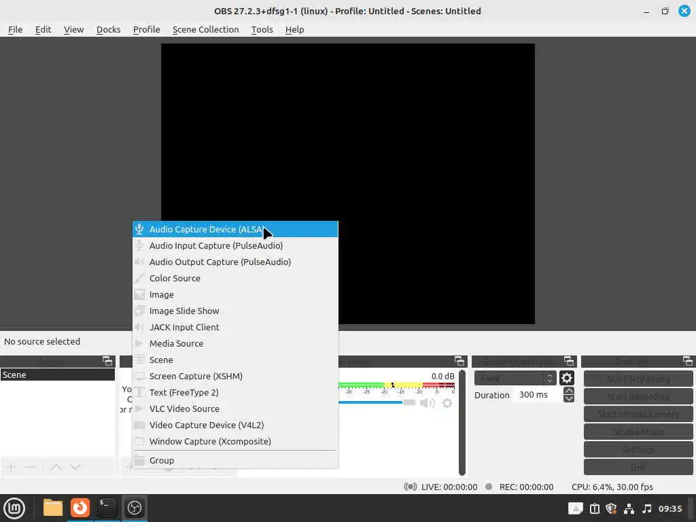Add a Media Source
The width and height of the screenshot is (696, 522).
(x=235, y=343)
